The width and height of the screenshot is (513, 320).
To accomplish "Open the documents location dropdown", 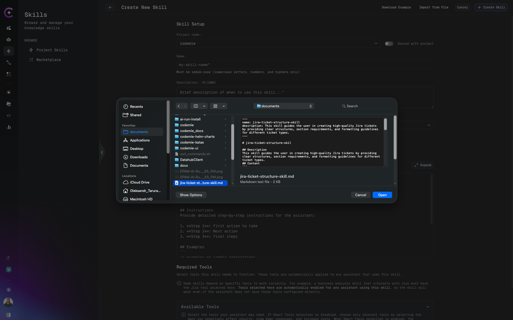I will pyautogui.click(x=284, y=106).
